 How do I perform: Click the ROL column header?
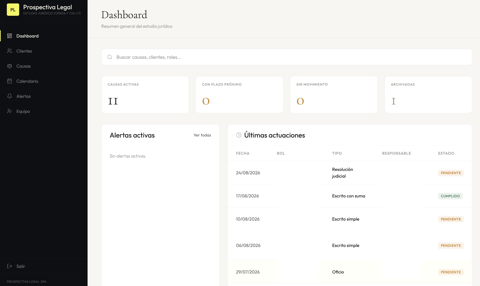click(x=281, y=153)
